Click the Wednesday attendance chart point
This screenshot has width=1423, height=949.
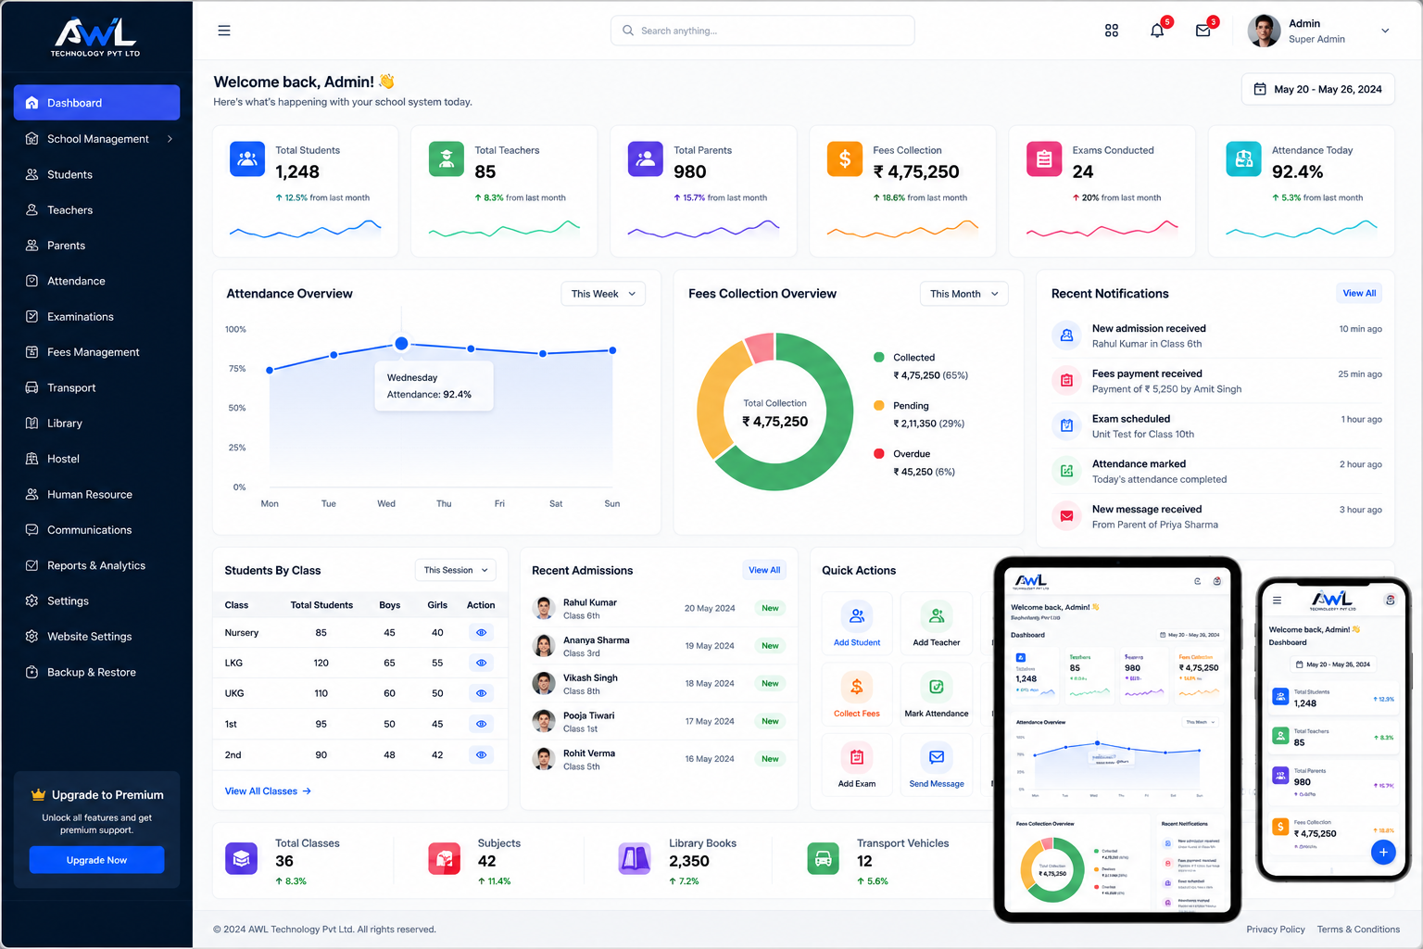pos(401,344)
